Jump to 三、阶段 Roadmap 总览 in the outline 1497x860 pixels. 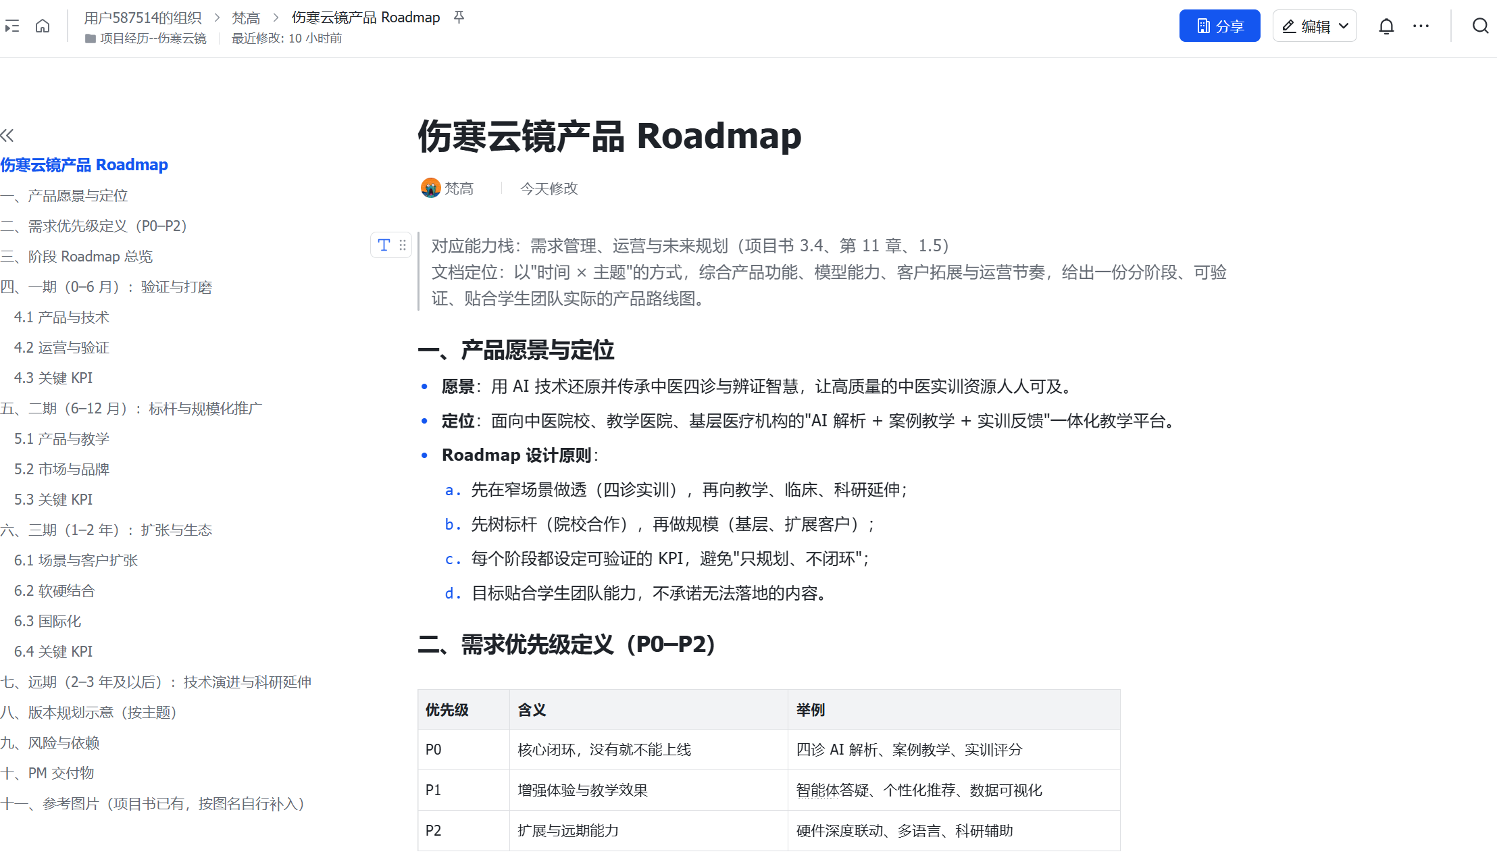coord(76,257)
